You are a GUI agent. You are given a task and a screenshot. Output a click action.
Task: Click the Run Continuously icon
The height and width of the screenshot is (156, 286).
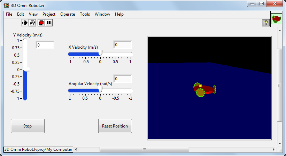[32, 23]
